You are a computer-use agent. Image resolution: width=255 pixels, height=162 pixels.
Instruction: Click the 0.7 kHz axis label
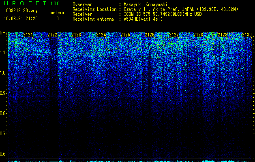click(3, 134)
